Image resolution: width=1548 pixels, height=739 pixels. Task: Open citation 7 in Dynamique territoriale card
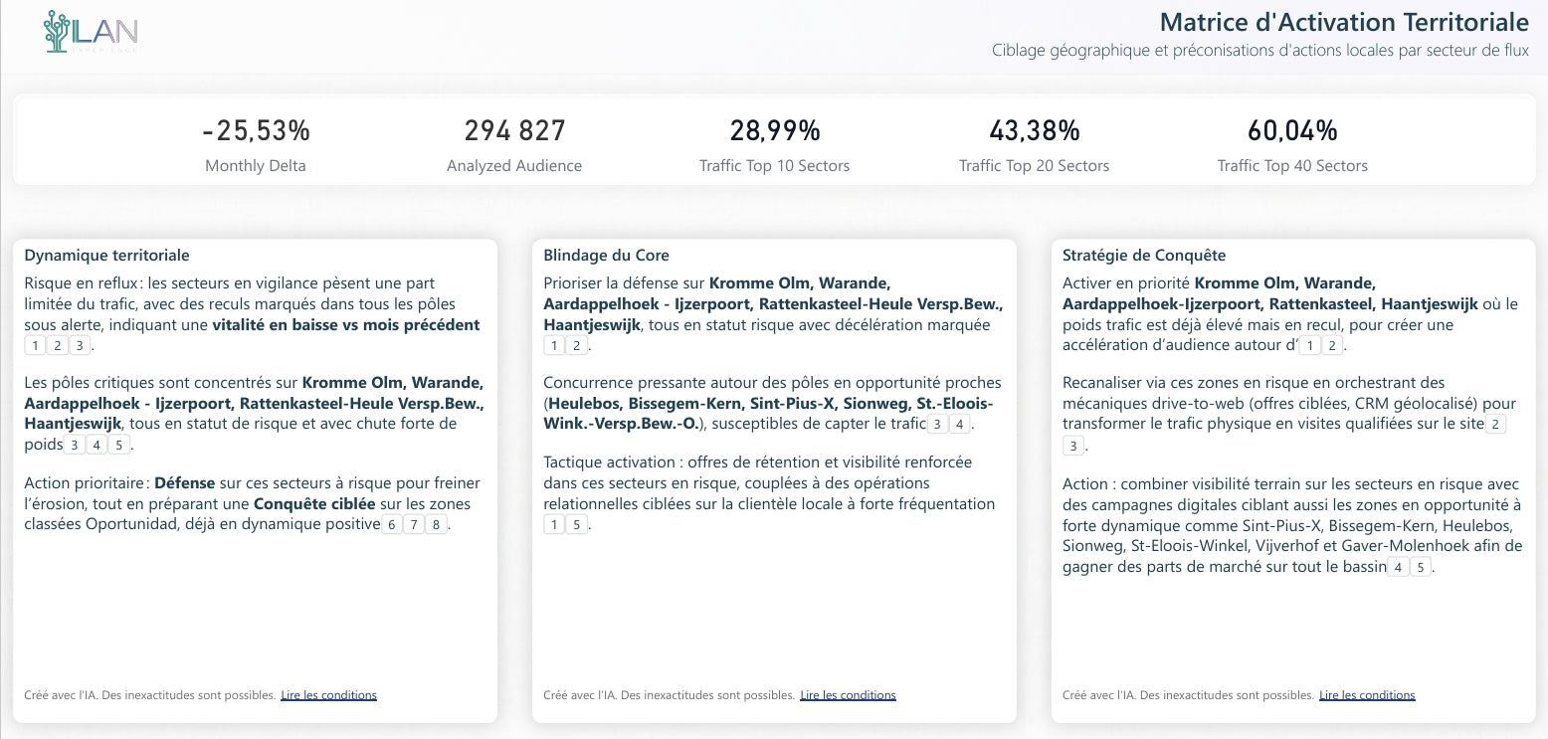[x=414, y=524]
